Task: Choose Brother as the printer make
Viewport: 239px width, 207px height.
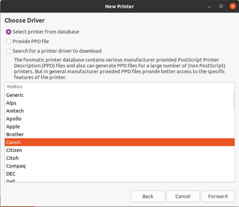Action: pos(119,135)
